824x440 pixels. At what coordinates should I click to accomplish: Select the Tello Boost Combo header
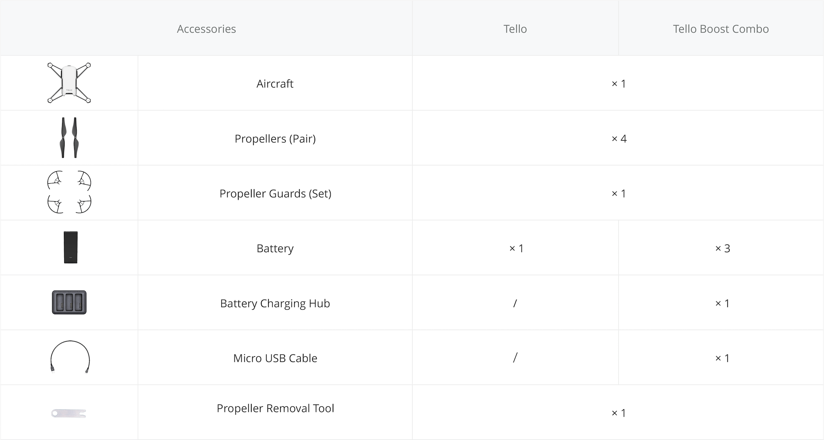pyautogui.click(x=721, y=29)
